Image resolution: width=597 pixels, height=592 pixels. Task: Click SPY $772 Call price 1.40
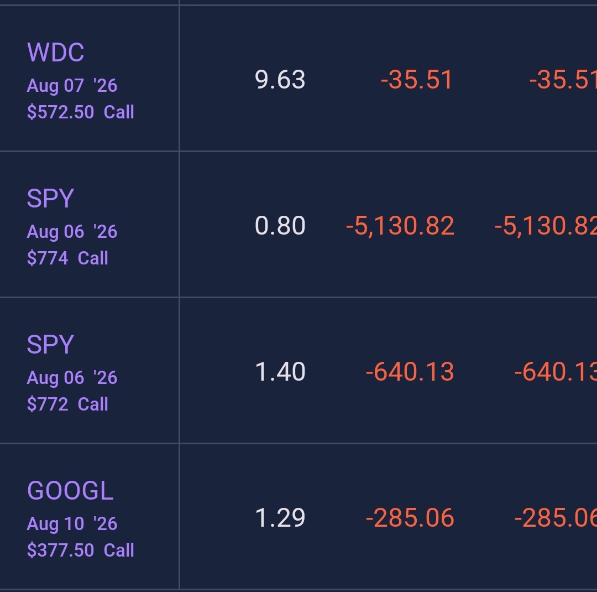280,372
